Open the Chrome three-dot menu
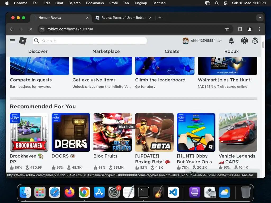Screen dimensions: 271x203 coord(259,29)
